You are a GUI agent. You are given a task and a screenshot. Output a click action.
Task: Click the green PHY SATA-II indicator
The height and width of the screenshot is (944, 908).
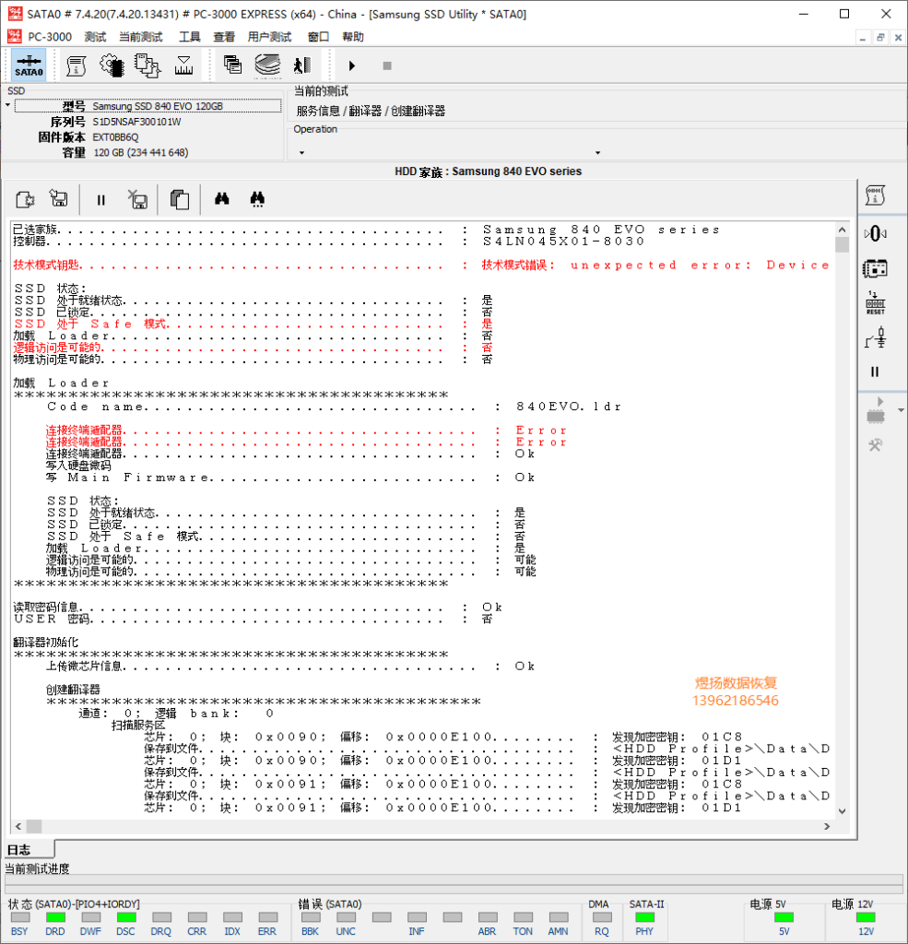coord(645,917)
